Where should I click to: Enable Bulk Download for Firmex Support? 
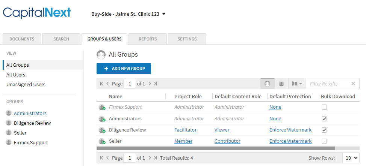pyautogui.click(x=324, y=107)
